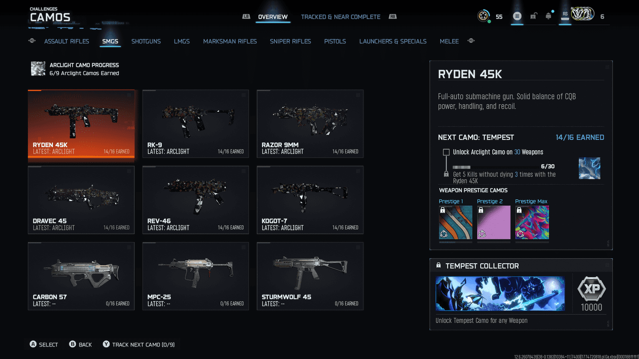Open the Sniper Rifles category tab
This screenshot has width=639, height=359.
[290, 41]
